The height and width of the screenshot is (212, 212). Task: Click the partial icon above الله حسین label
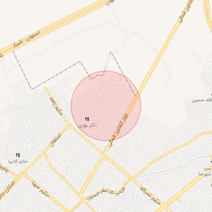pyautogui.click(x=212, y=94)
